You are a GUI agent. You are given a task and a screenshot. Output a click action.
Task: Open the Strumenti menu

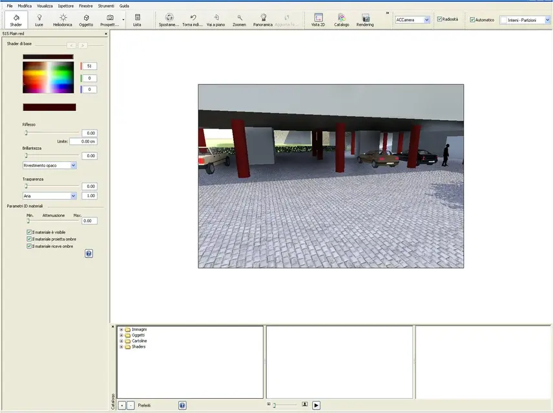click(x=106, y=6)
